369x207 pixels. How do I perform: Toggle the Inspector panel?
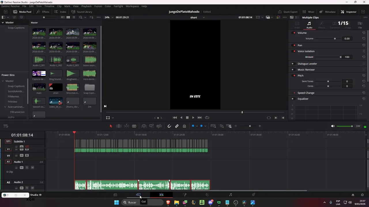(349, 12)
